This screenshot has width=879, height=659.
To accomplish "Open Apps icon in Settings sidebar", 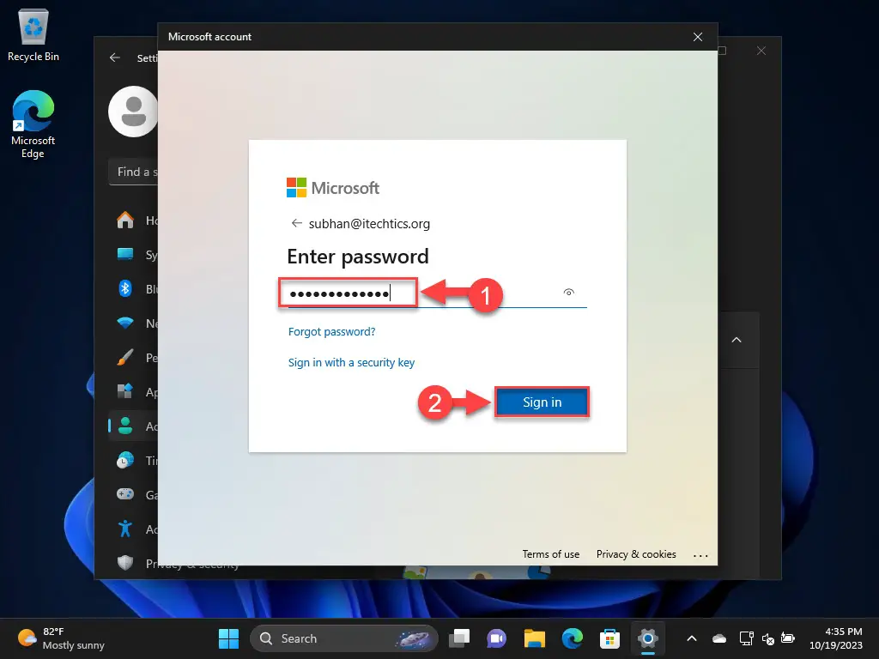I will coord(125,391).
